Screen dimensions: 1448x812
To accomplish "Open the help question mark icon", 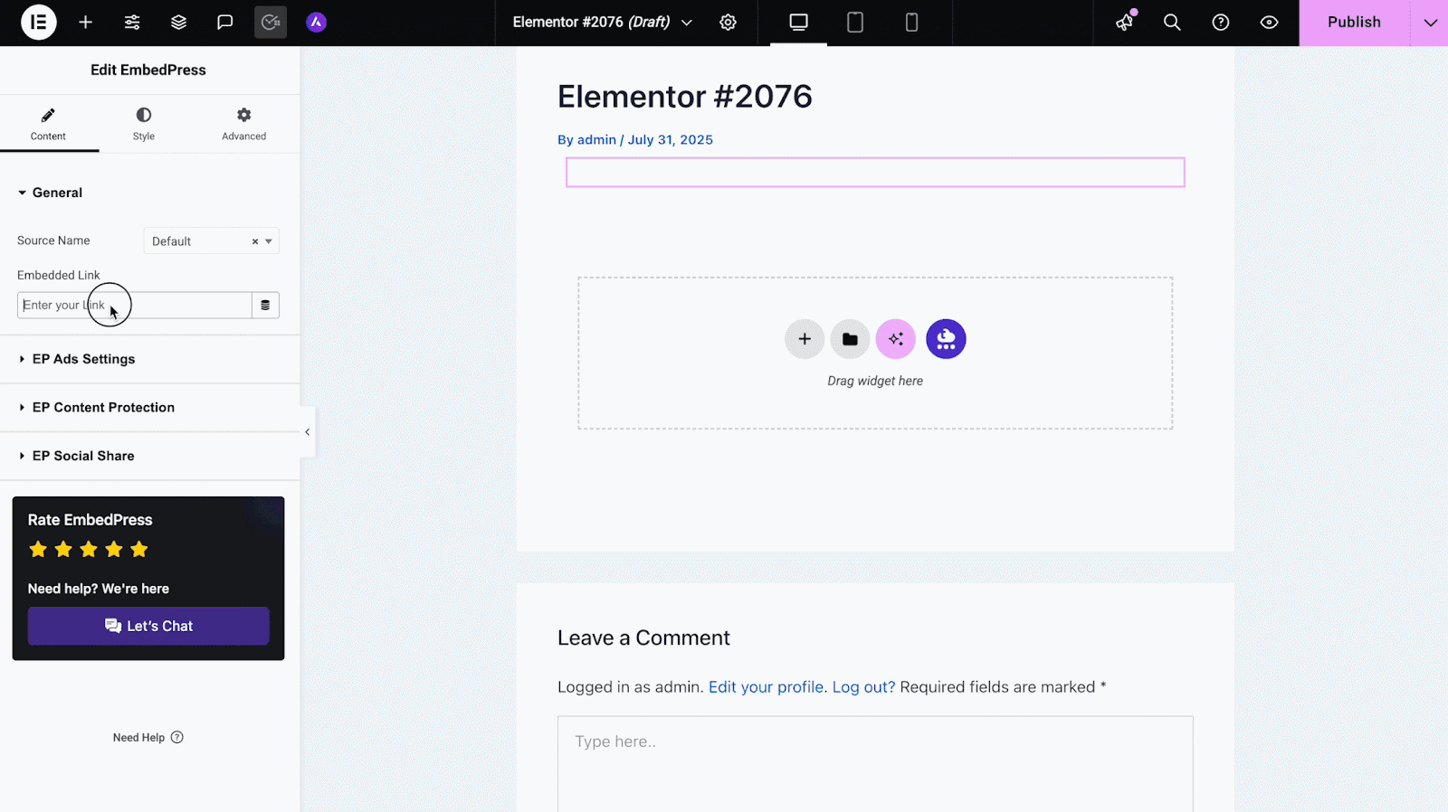I will (x=1221, y=23).
